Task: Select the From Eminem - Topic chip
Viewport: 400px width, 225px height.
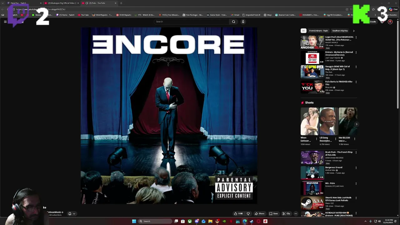Action: pyautogui.click(x=318, y=31)
